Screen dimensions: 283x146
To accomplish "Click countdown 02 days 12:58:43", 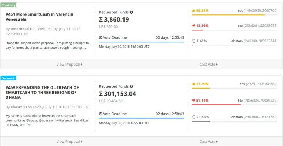I will [x=170, y=114].
